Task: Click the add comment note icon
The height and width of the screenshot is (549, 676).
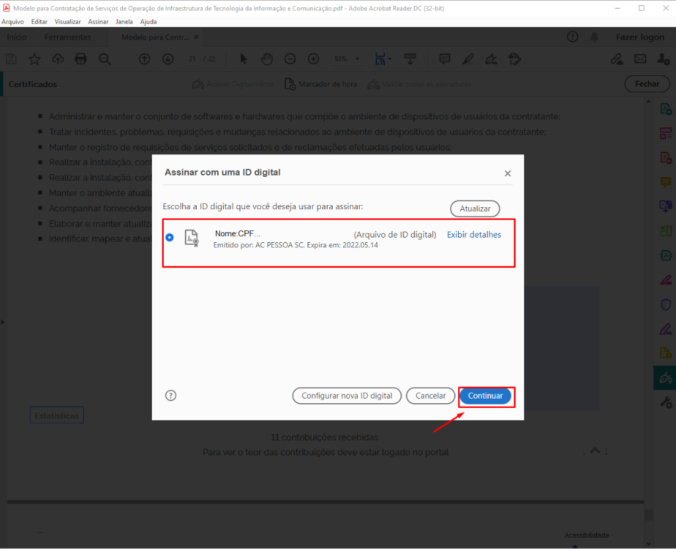Action: coord(444,59)
